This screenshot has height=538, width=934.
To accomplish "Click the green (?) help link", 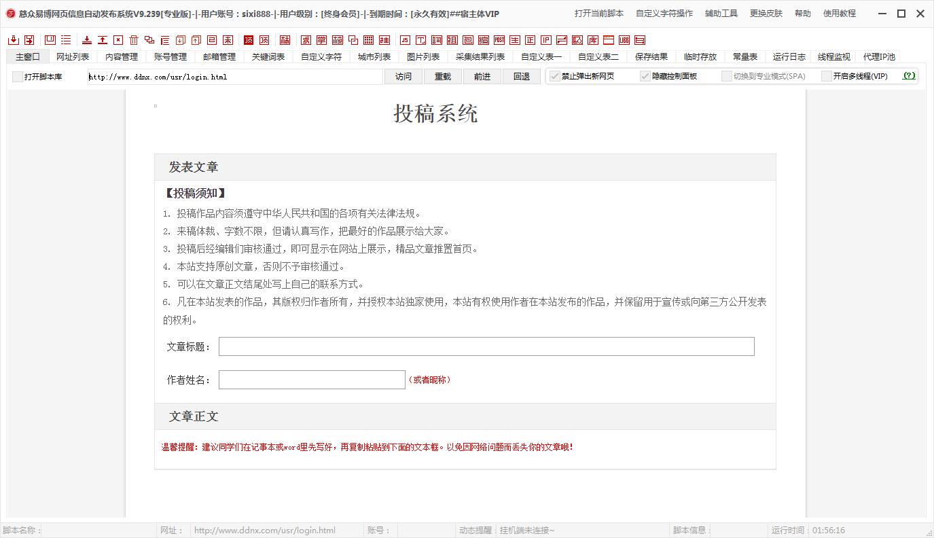I will pos(909,76).
